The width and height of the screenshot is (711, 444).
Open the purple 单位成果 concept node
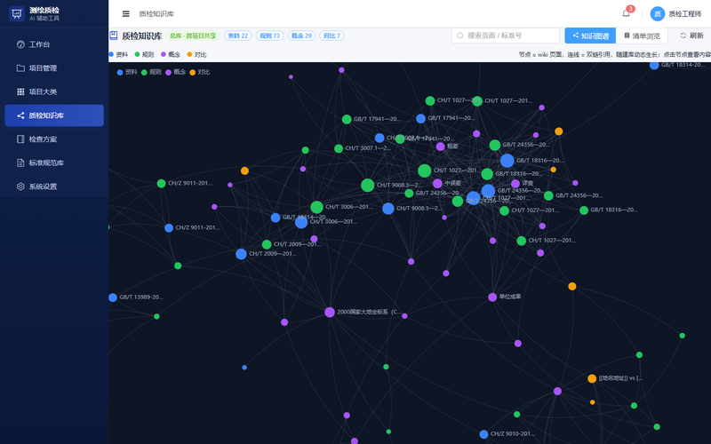(492, 297)
